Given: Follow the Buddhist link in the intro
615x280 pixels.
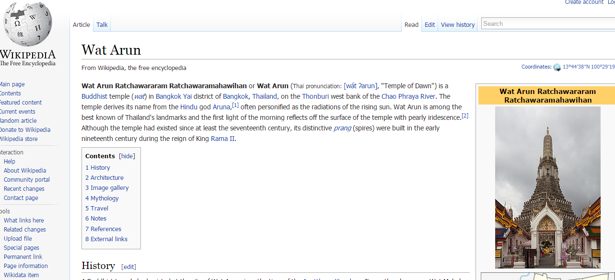Looking at the screenshot, I should [x=94, y=96].
